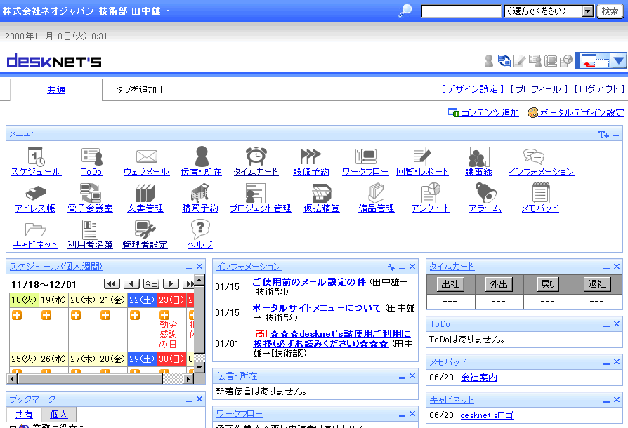Open the 設備予約 arrows icon
Viewport: 628px width, 428px height.
pyautogui.click(x=310, y=156)
